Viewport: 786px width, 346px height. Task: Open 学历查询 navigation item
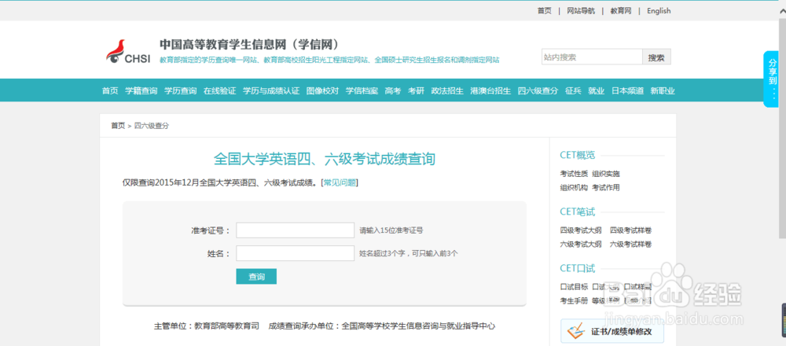click(x=181, y=90)
